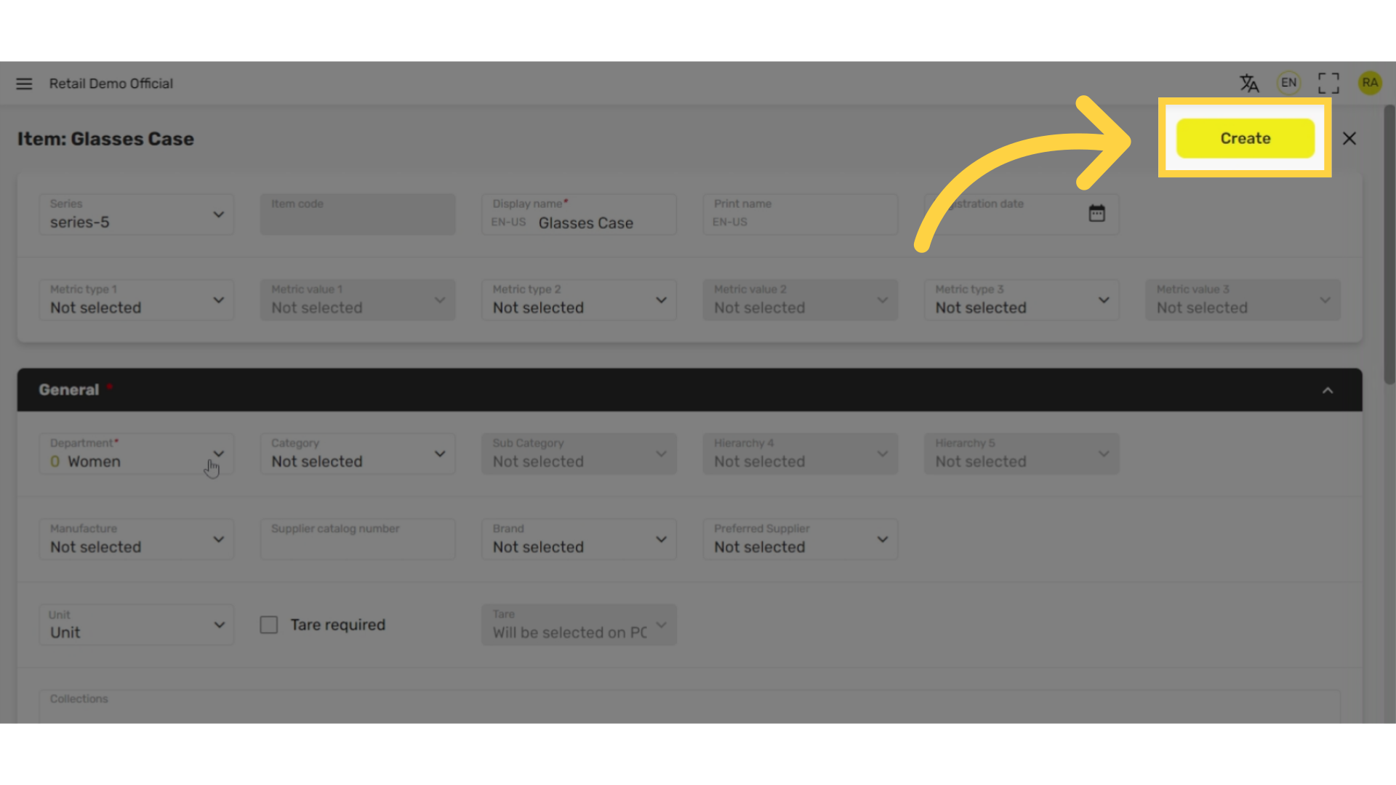This screenshot has width=1396, height=785.
Task: Click the Supplier catalog number field
Action: point(358,539)
